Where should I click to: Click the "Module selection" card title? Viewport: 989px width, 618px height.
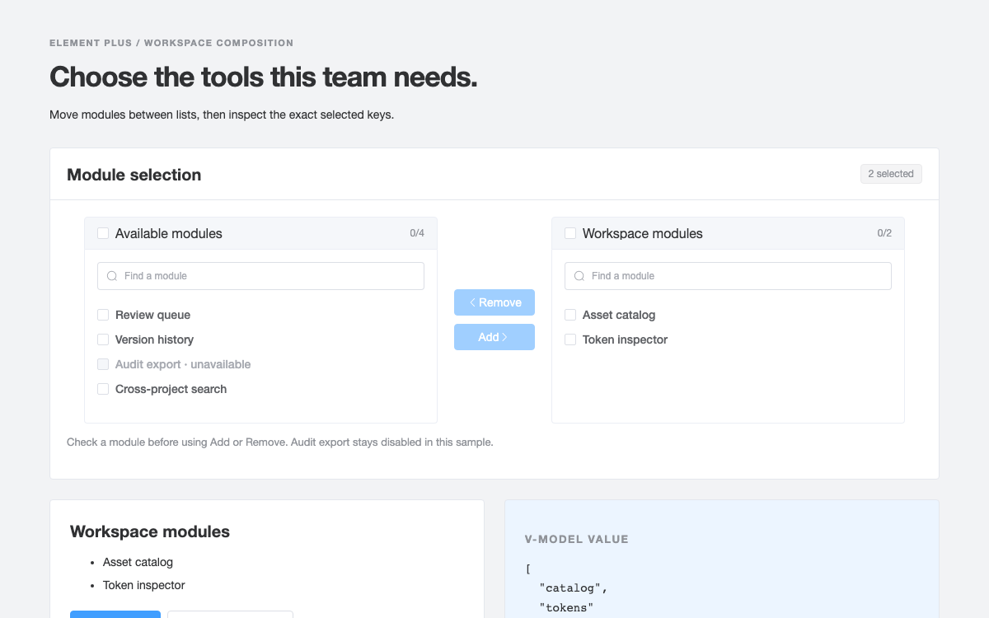(134, 175)
